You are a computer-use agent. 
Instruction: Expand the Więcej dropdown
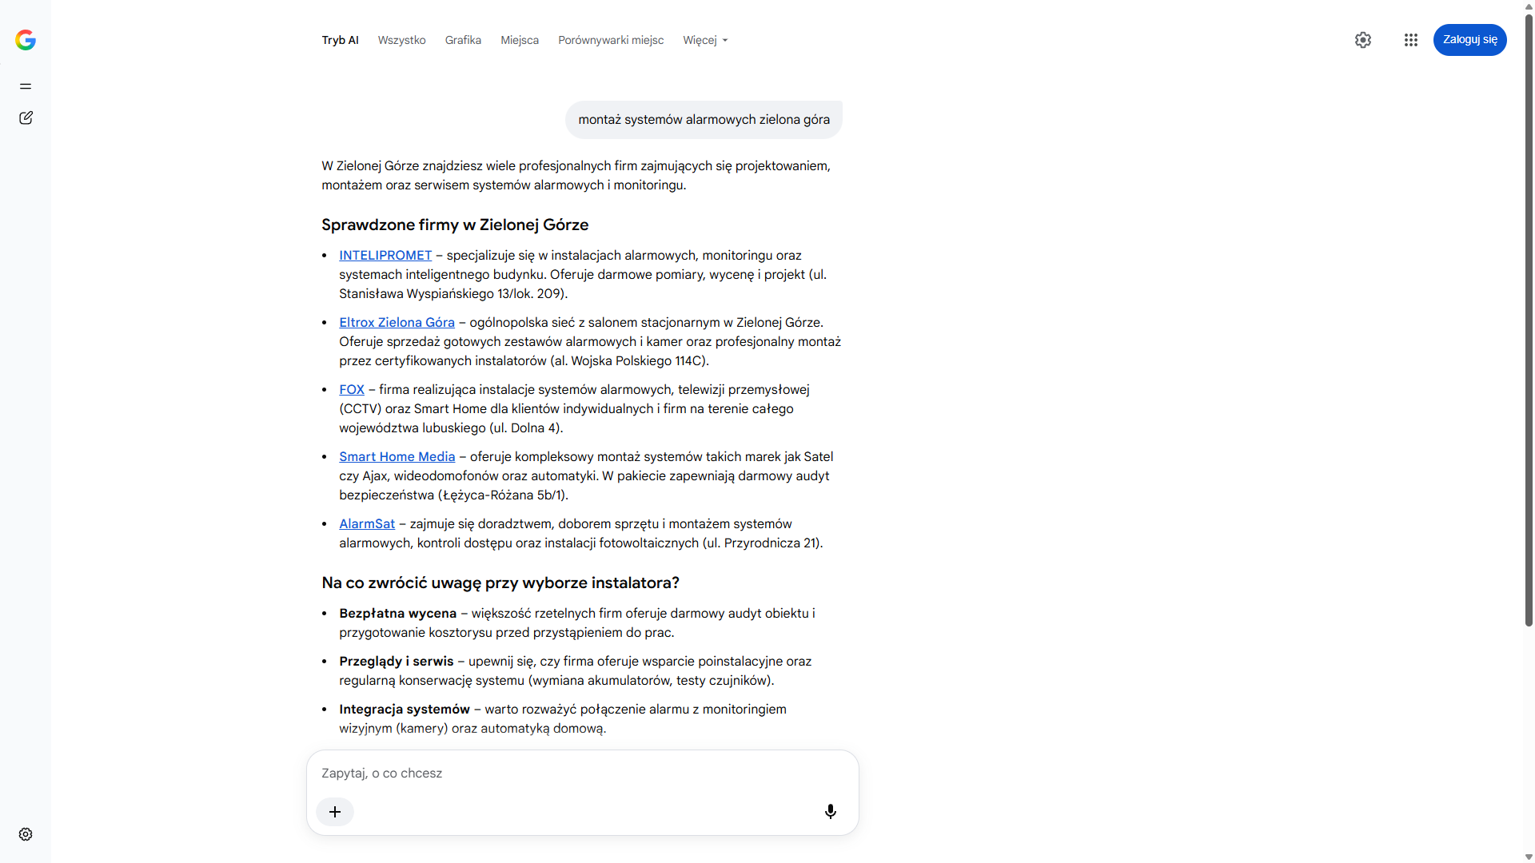[705, 40]
